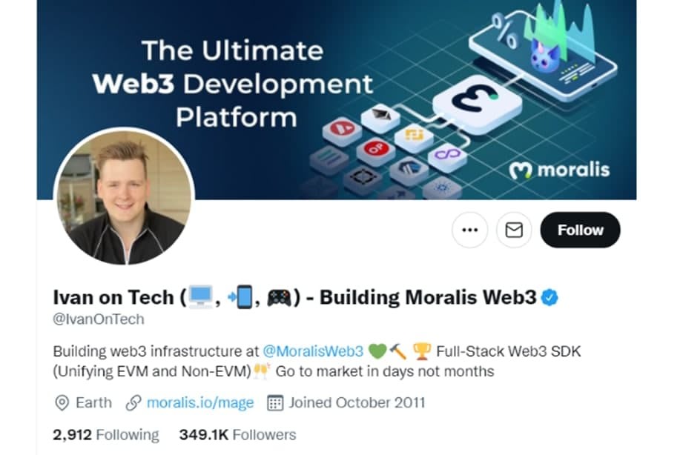Click the banner headline 'The Ultimate Web3 Development Platform'
This screenshot has height=455, width=683.
point(233,84)
